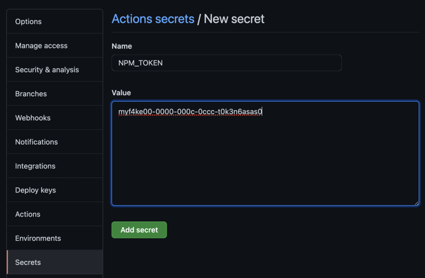Select Actions in the settings sidebar
425x278 pixels.
click(x=28, y=214)
